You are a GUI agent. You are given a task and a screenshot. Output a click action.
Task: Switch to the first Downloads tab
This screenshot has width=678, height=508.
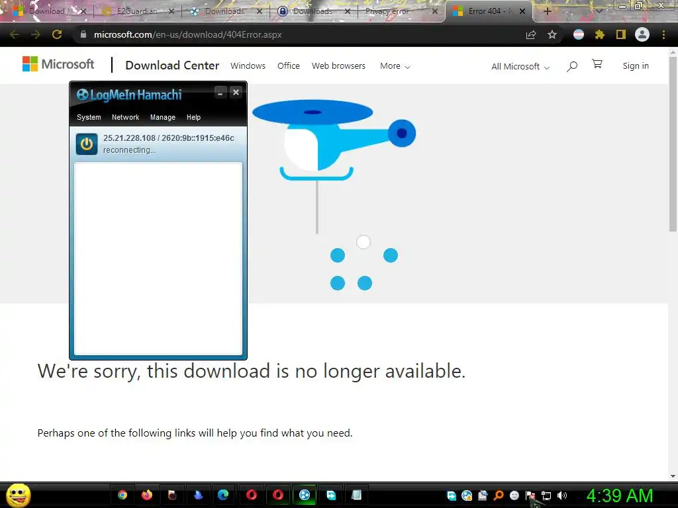tap(224, 11)
